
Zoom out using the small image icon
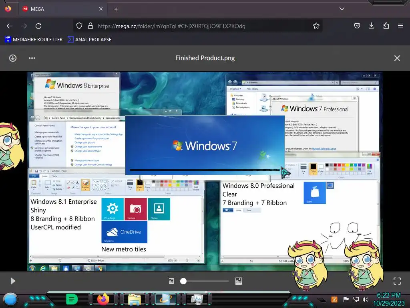point(171,281)
